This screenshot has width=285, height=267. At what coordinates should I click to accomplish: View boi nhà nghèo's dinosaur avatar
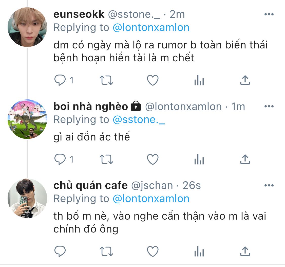click(27, 119)
